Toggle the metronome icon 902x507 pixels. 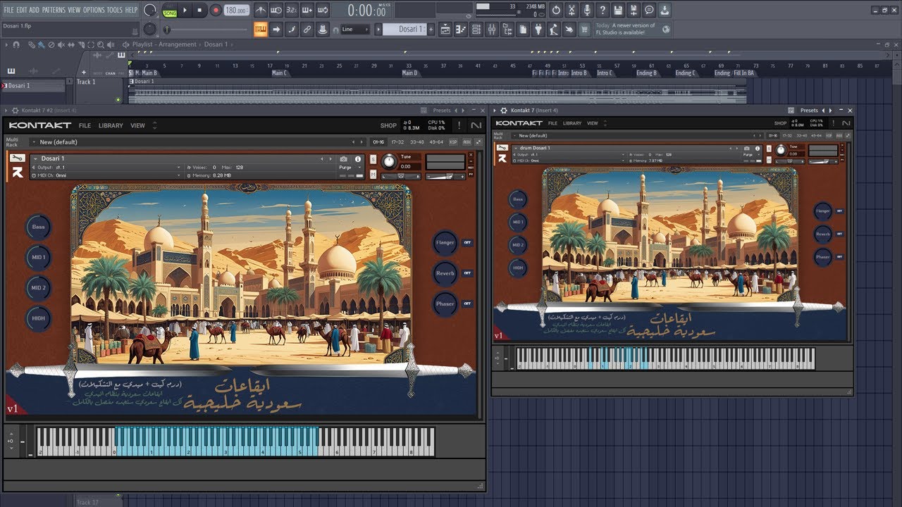click(x=261, y=11)
